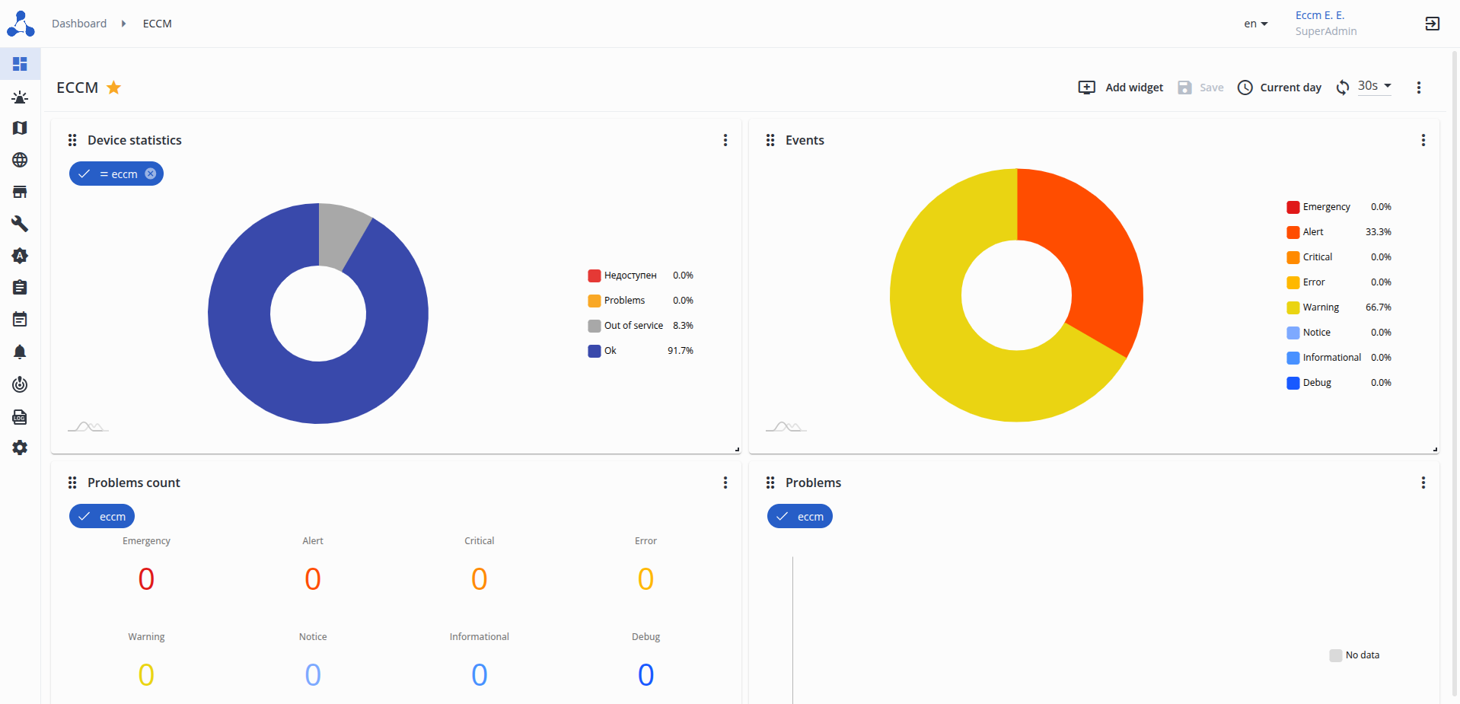
Task: Click the Add widget button
Action: point(1121,88)
